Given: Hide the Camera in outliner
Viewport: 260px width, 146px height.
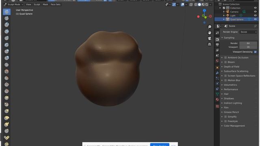Looking at the screenshot, I should coord(256,12).
